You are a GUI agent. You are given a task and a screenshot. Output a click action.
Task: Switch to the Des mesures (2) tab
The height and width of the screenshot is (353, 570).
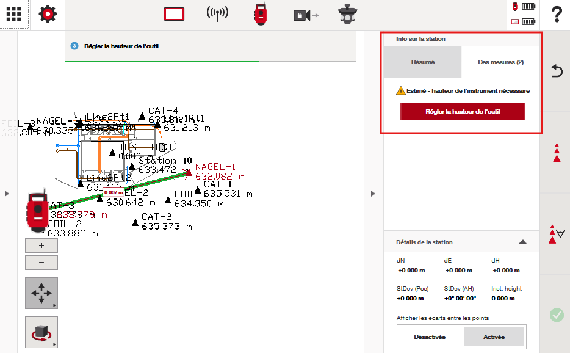500,62
